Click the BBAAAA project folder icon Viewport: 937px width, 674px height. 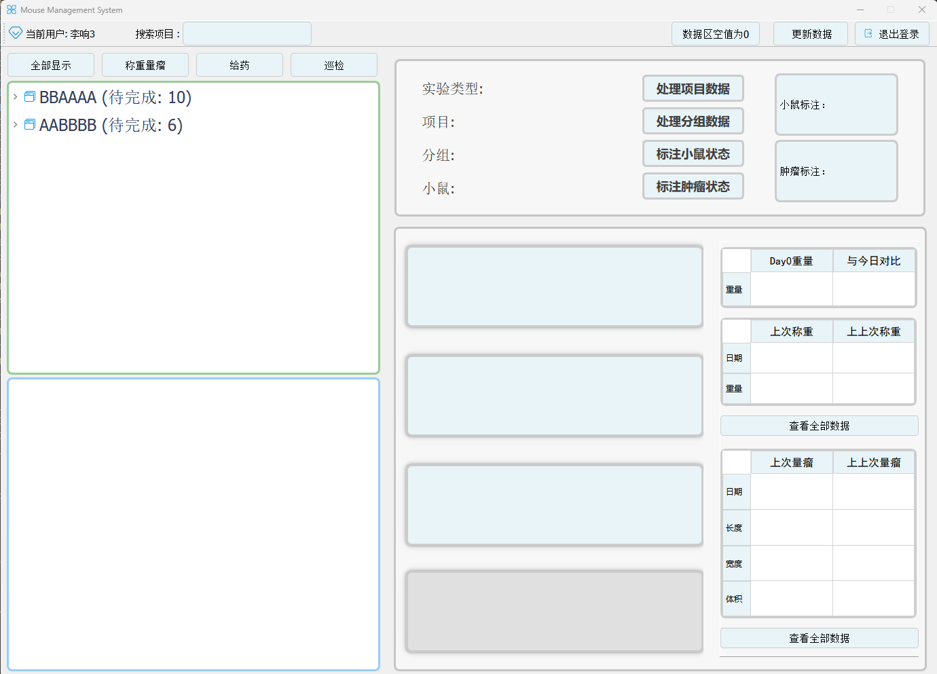point(30,97)
